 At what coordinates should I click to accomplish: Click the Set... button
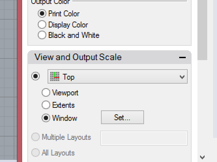[122, 117]
